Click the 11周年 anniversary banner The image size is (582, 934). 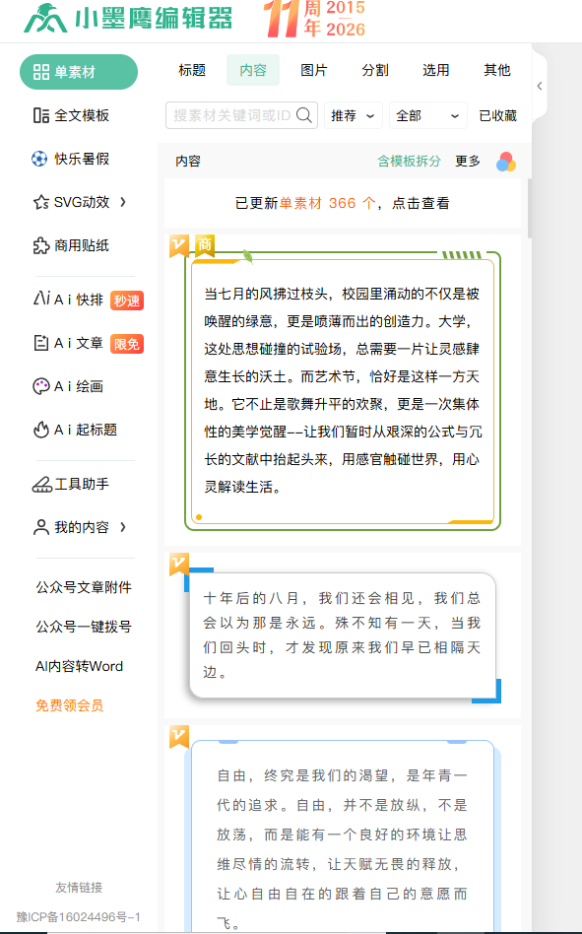[315, 19]
